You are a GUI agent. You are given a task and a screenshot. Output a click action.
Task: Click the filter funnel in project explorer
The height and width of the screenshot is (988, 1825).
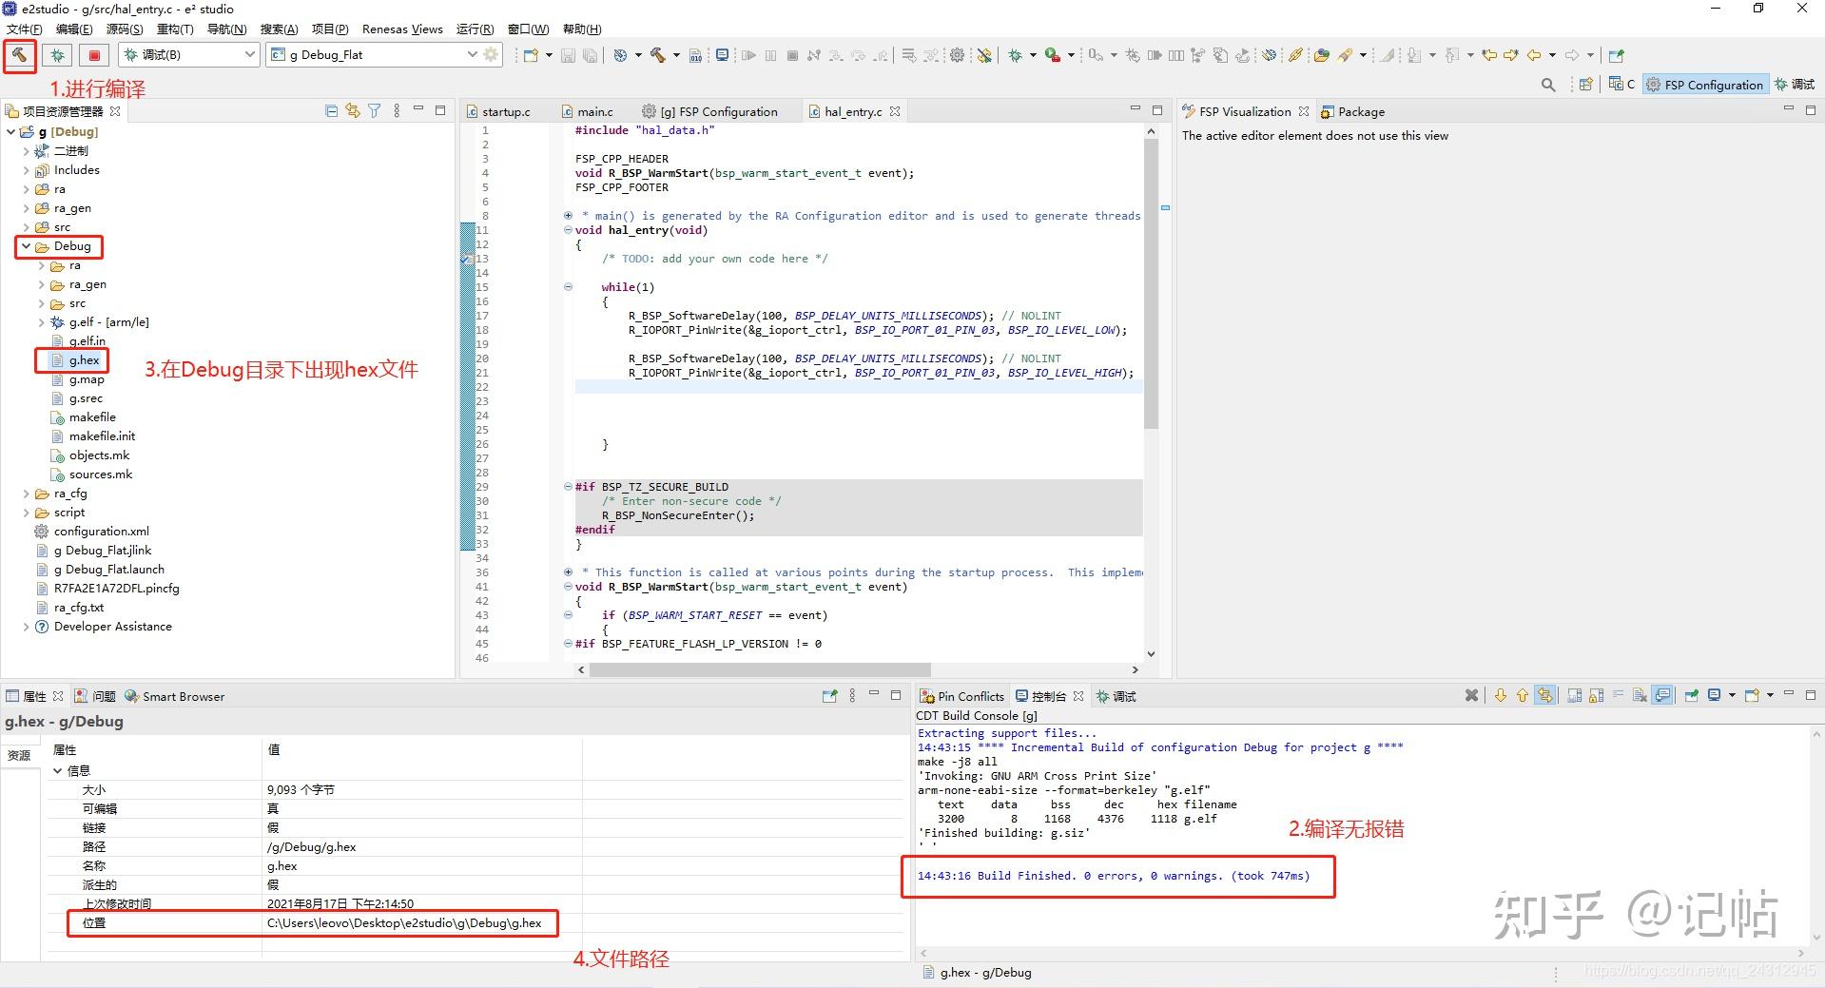[x=375, y=111]
